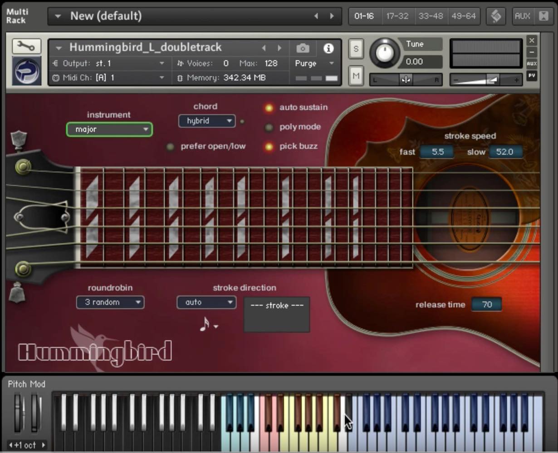Enable poly mode
Screen dimensions: 558x453
tap(269, 127)
